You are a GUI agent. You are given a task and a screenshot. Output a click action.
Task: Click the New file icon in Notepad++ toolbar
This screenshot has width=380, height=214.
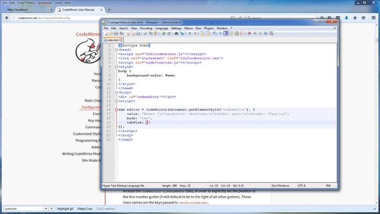click(x=106, y=33)
